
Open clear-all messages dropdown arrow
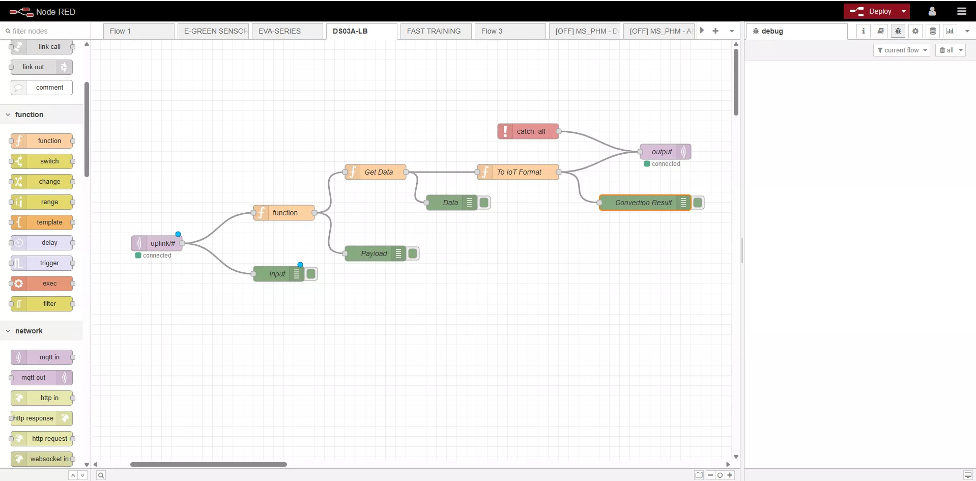tap(961, 50)
